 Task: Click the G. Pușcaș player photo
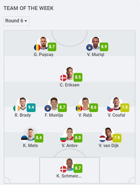pos(43,43)
